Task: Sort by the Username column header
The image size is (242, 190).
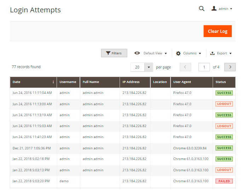Action: pyautogui.click(x=68, y=82)
